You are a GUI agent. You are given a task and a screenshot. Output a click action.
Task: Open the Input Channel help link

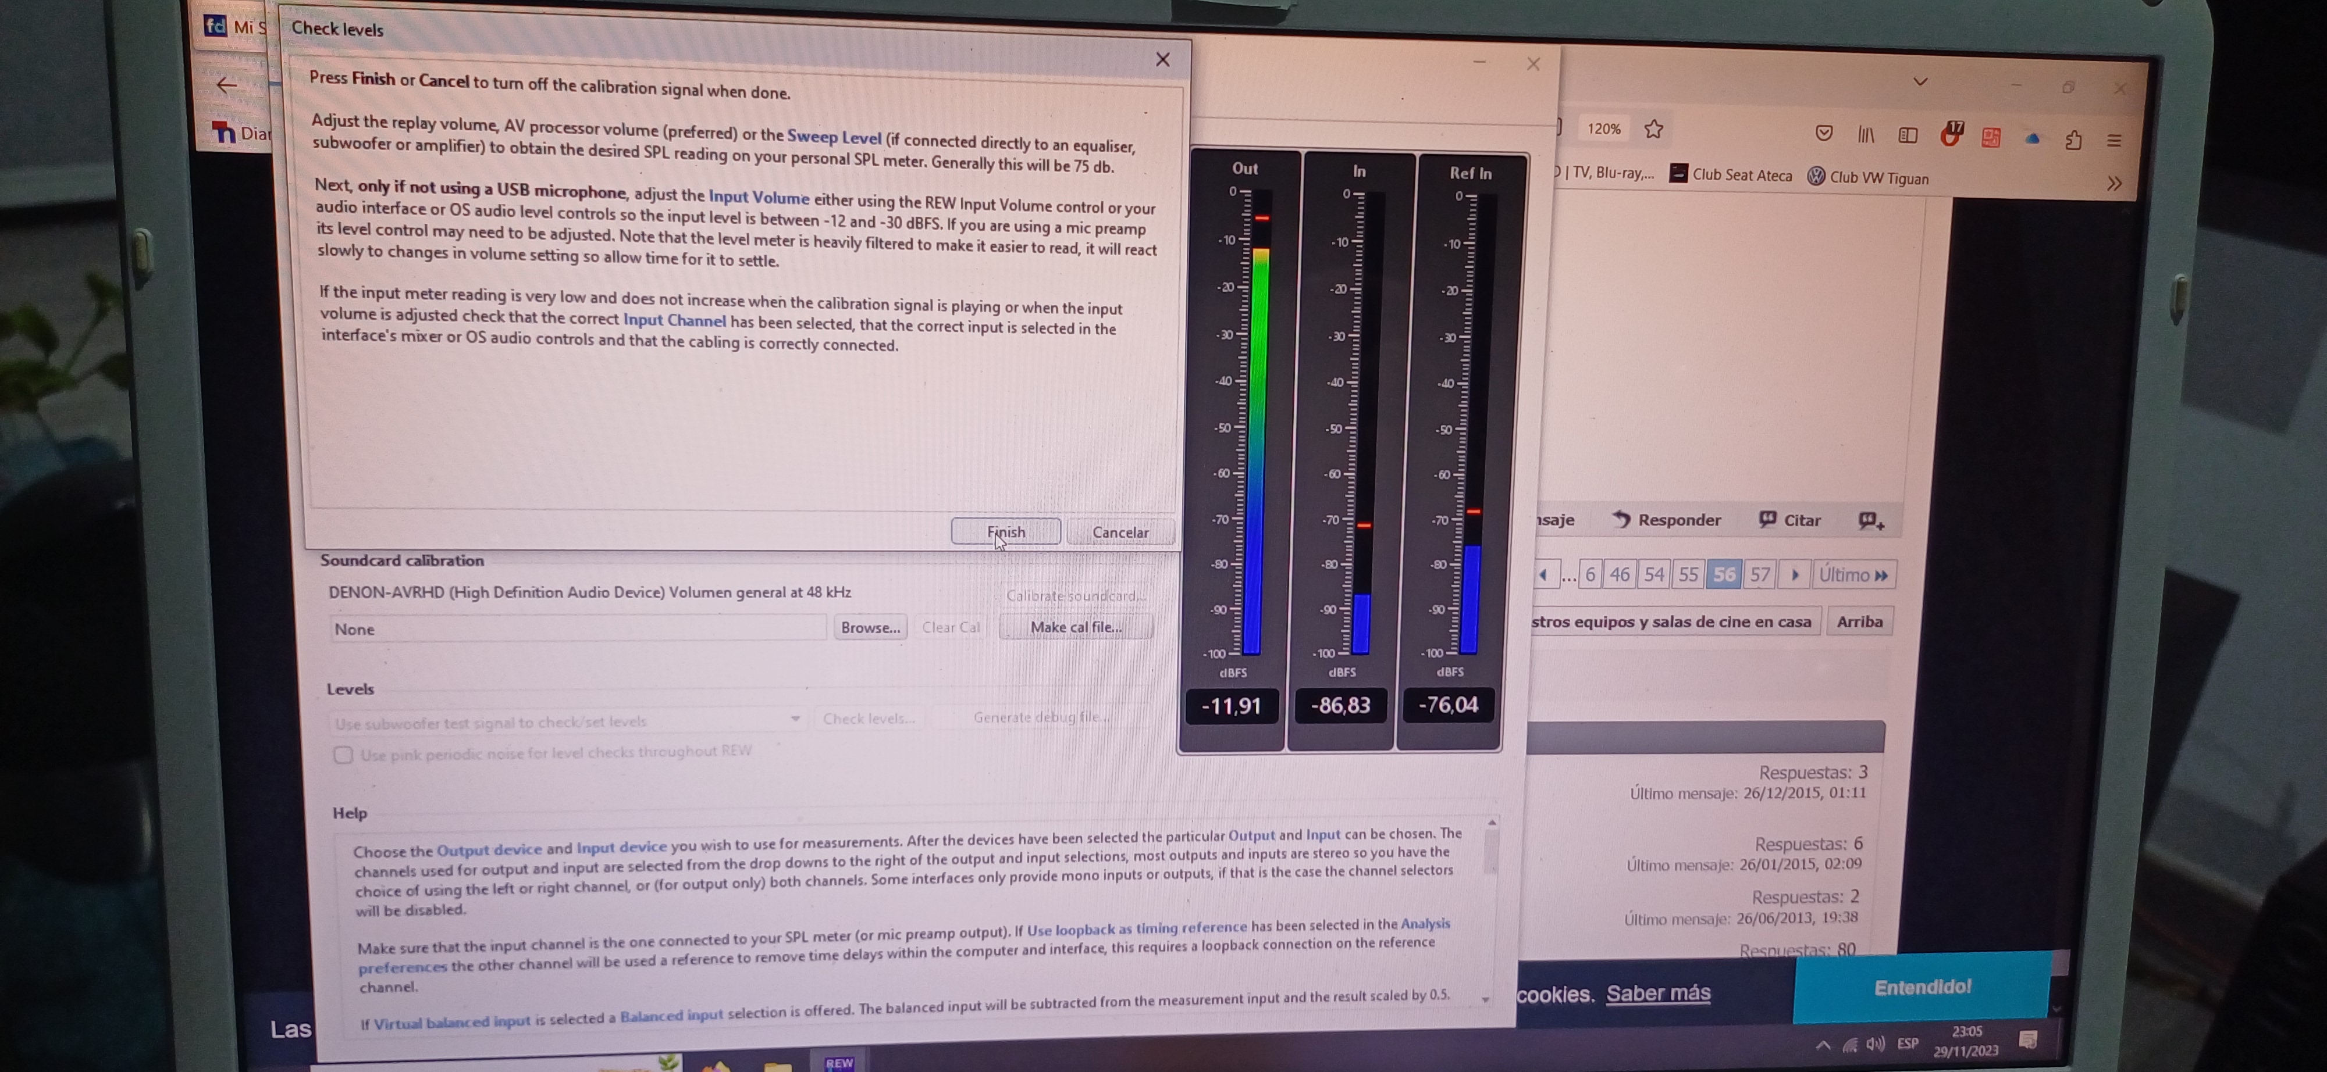coord(674,319)
